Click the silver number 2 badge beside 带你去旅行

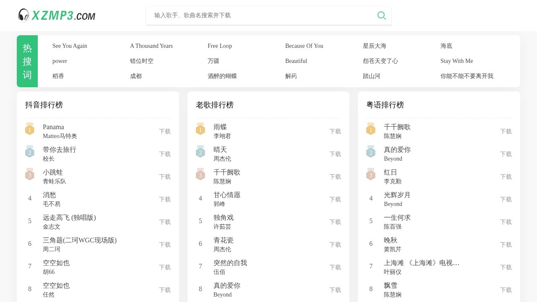(x=30, y=152)
